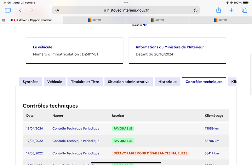Viewport: 252px width, 165px height.
Task: Open the Synthèse tab
Action: click(31, 82)
